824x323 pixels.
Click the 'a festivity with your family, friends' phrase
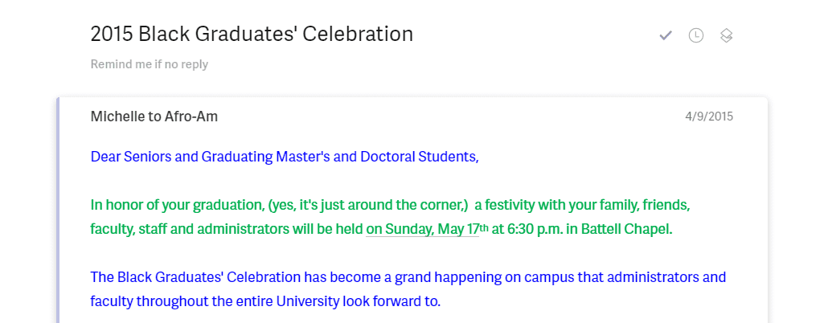tap(582, 205)
